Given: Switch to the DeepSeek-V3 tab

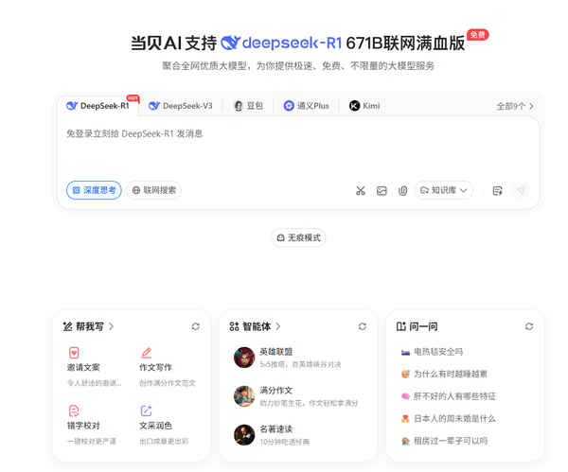Looking at the screenshot, I should pyautogui.click(x=181, y=106).
